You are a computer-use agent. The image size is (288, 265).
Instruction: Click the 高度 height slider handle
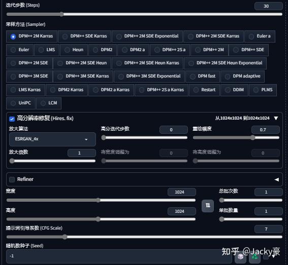coord(98,219)
